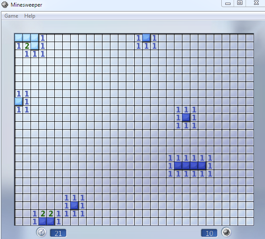Uncover the covered tile on the board's left edge
The height and width of the screenshot is (239, 265).
tap(19, 102)
